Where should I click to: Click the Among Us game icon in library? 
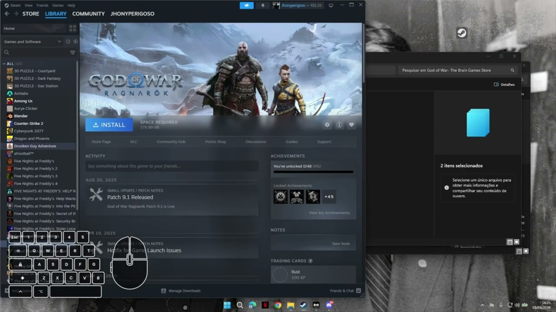[10, 101]
